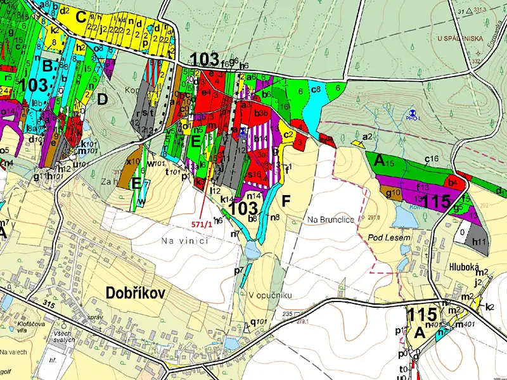Viewport: 507px width, 380px height.
Task: Click the elevation value 291,8
Action: pos(373,218)
